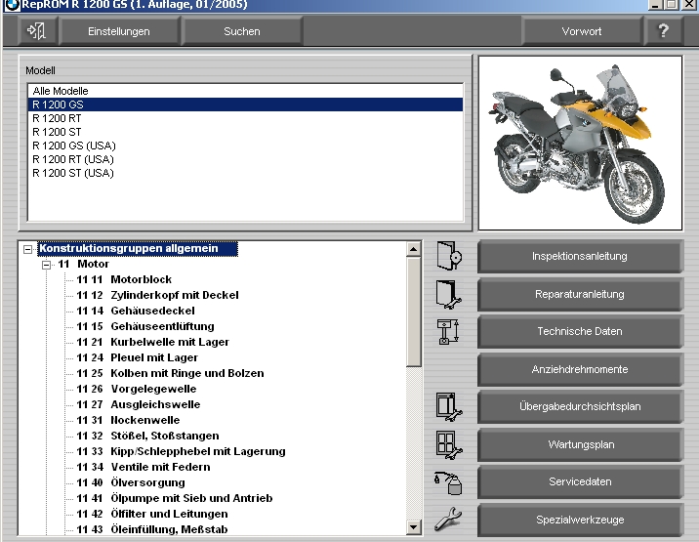Viewport: 699px width, 542px height.
Task: Open Übergabedurchsichtsplan
Action: (580, 406)
